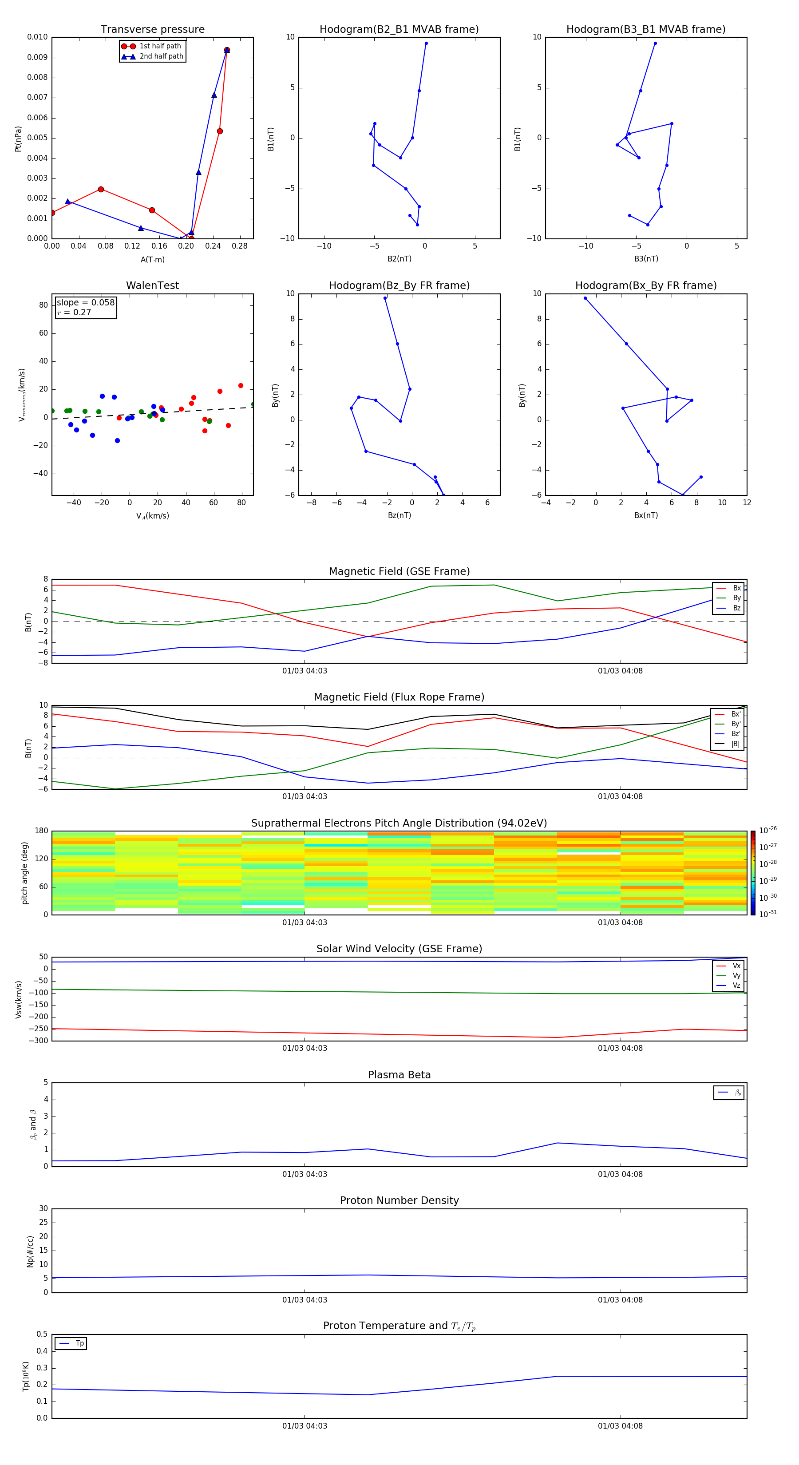This screenshot has width=799, height=1465.
Task: Select the By' legend entry
Action: click(x=728, y=724)
